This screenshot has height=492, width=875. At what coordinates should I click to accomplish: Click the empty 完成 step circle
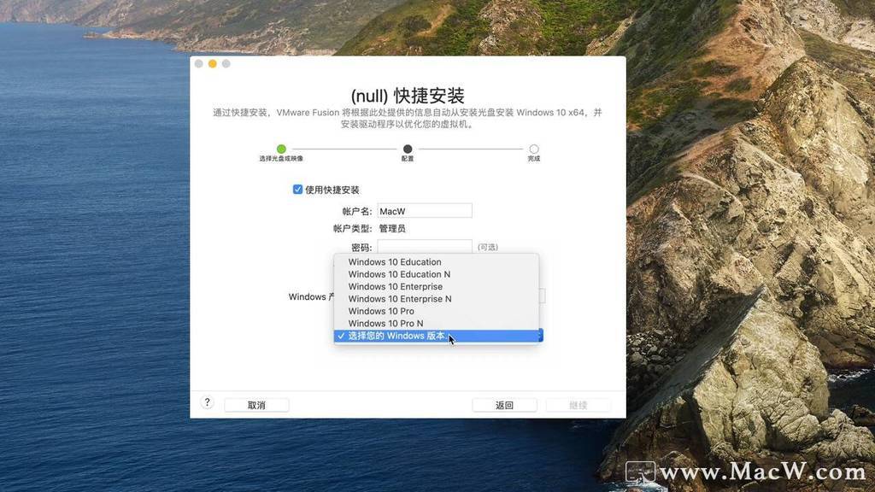[534, 149]
